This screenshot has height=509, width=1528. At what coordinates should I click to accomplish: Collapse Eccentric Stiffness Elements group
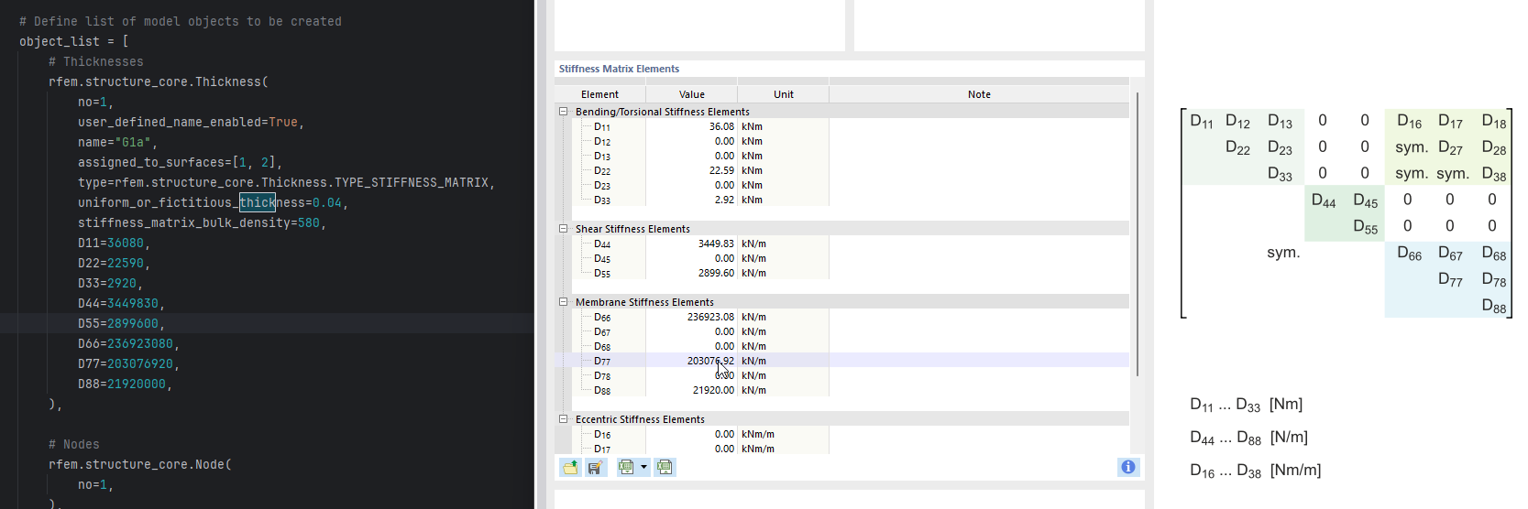(564, 419)
